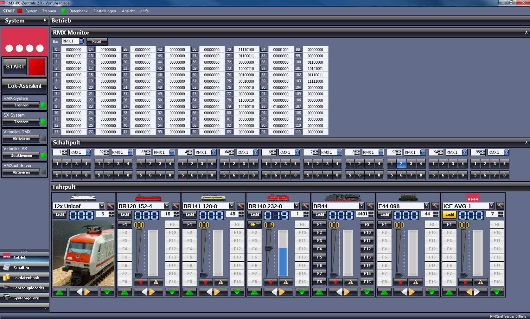The width and height of the screenshot is (530, 319).
Task: Click the red stop arrow under BR141 128-8
Action: 206,282
